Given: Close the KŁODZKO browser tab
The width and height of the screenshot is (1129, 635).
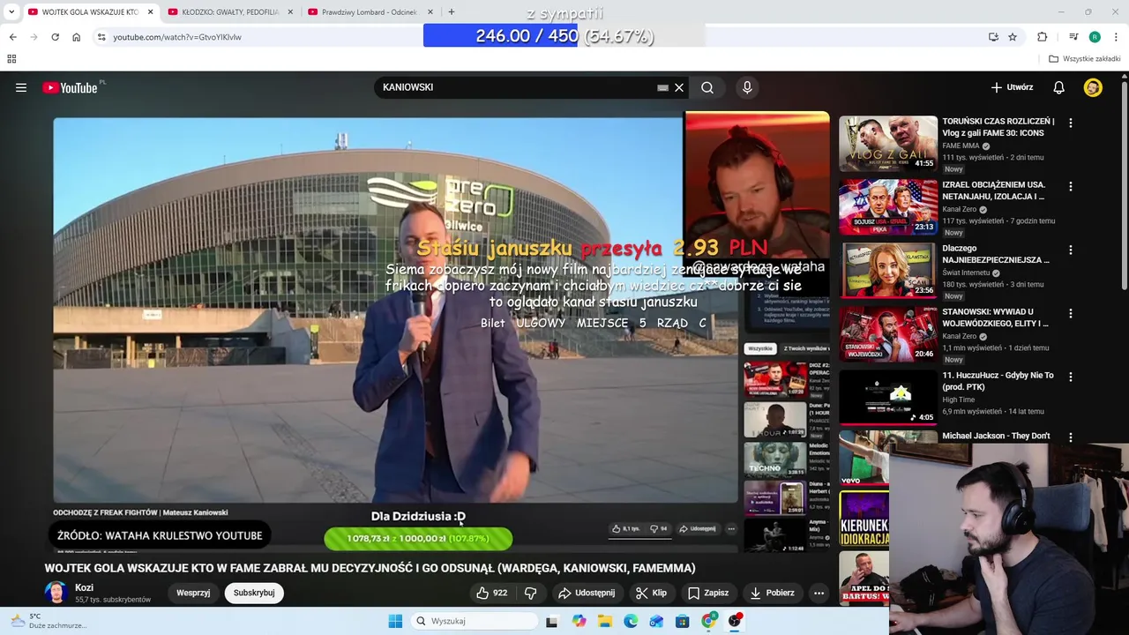Looking at the screenshot, I should 290,12.
